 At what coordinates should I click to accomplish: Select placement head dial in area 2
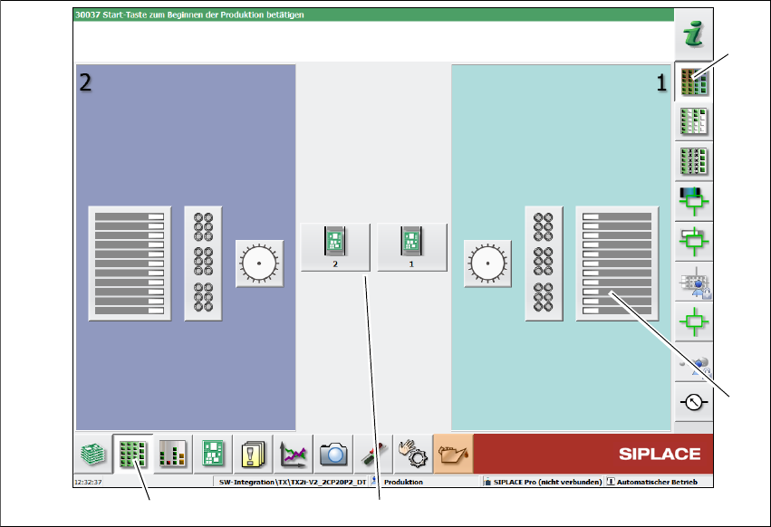pyautogui.click(x=259, y=263)
